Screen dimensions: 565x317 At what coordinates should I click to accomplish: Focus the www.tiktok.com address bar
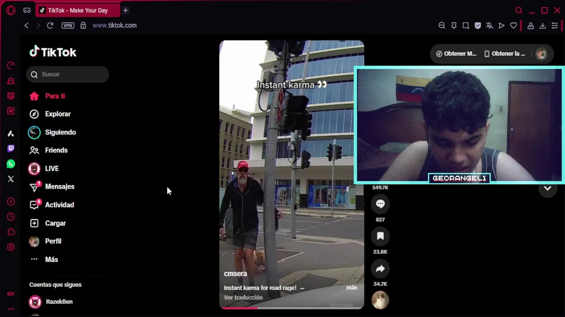click(114, 26)
